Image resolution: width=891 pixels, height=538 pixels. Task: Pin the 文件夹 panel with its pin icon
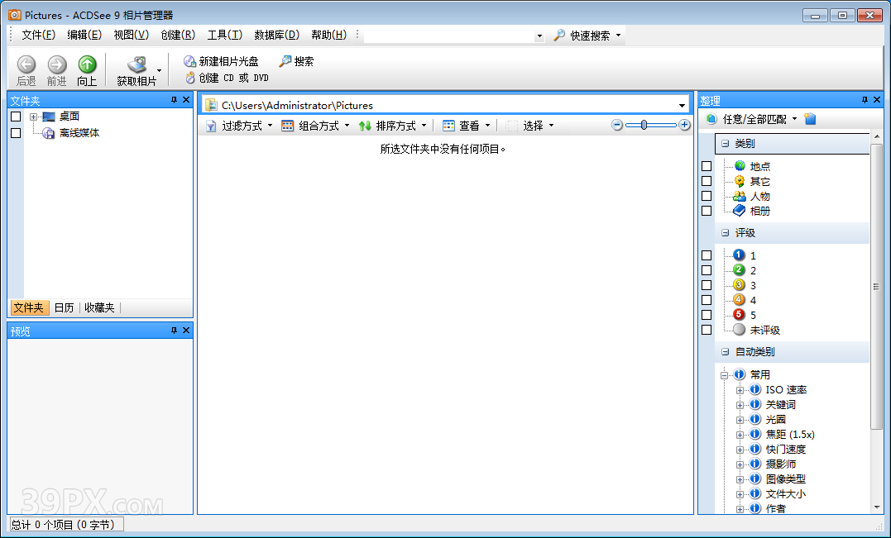pyautogui.click(x=174, y=99)
